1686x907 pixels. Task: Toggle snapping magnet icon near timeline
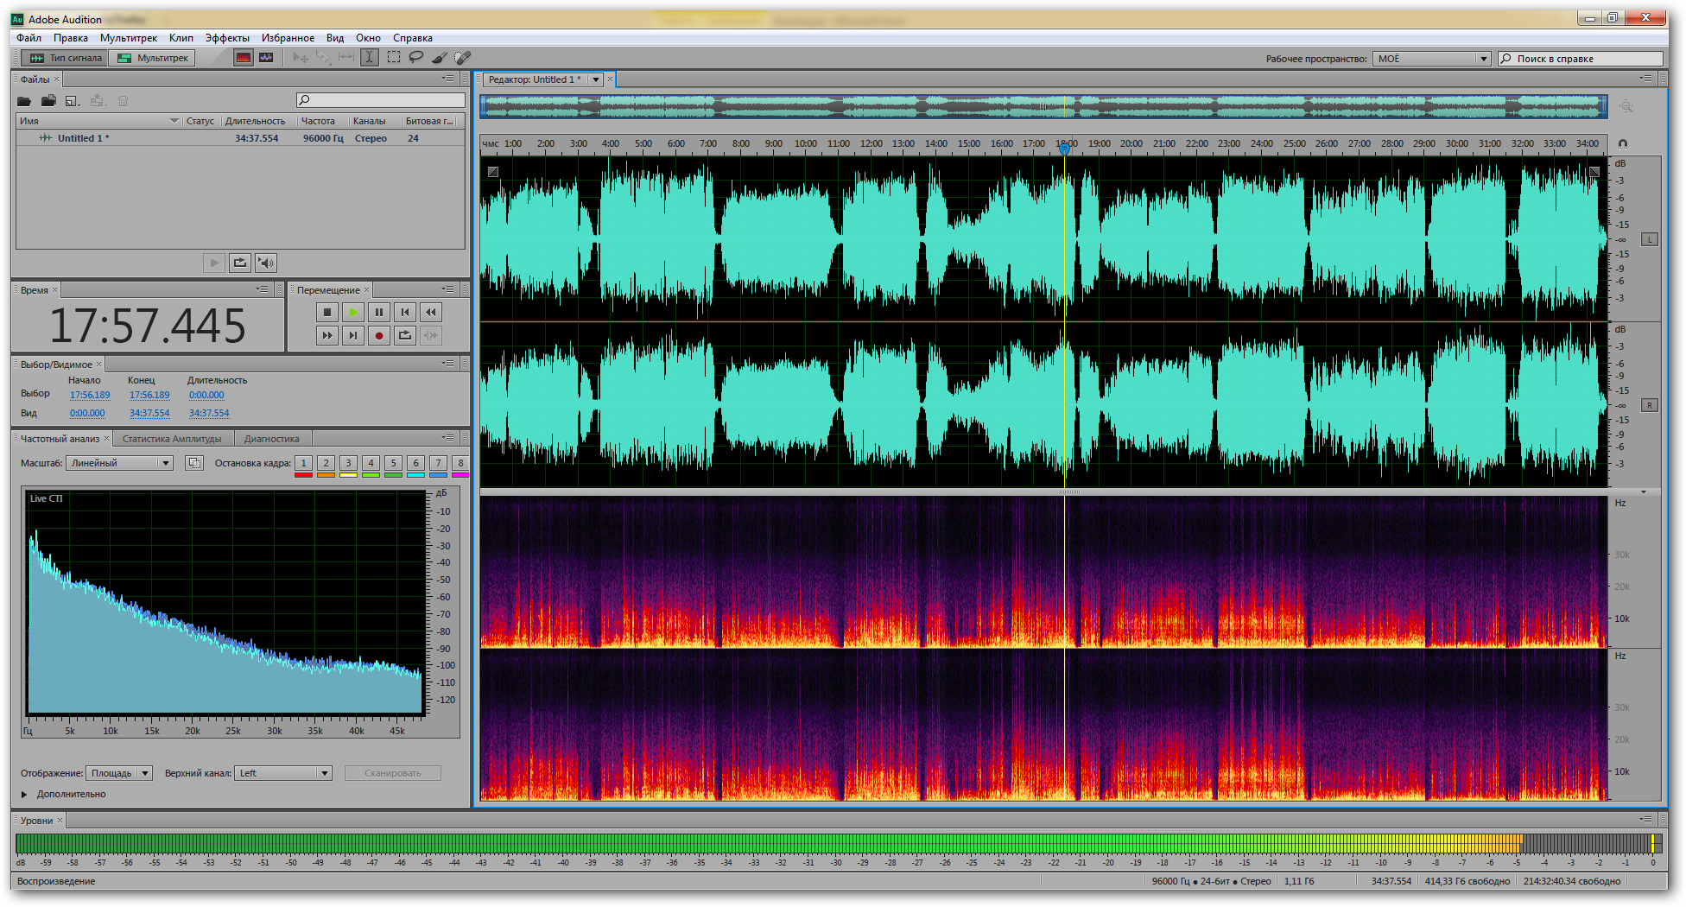1622,143
